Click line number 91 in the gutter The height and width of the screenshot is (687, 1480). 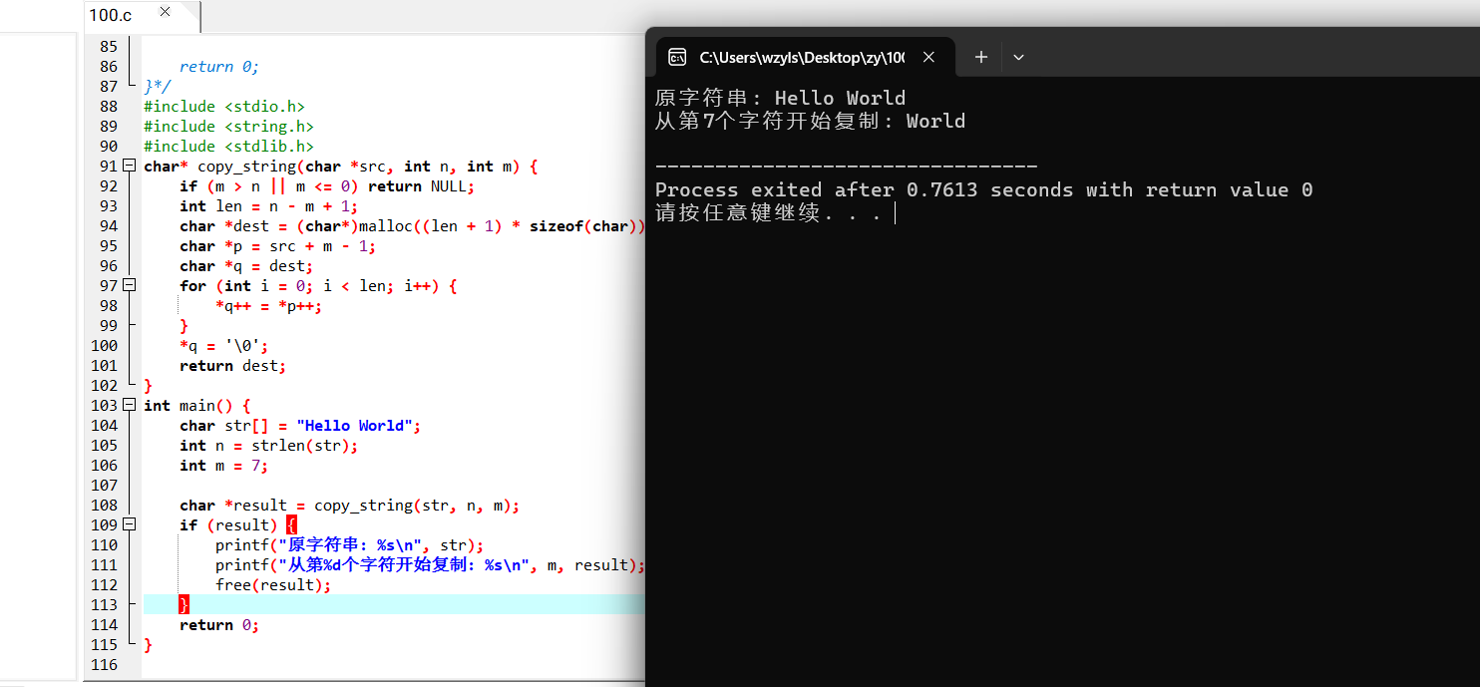(x=109, y=167)
